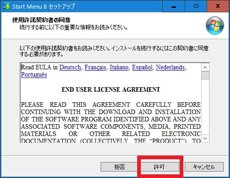Click the scroll up arrow in the license box
Screen dimensions: 230x178
[205, 68]
